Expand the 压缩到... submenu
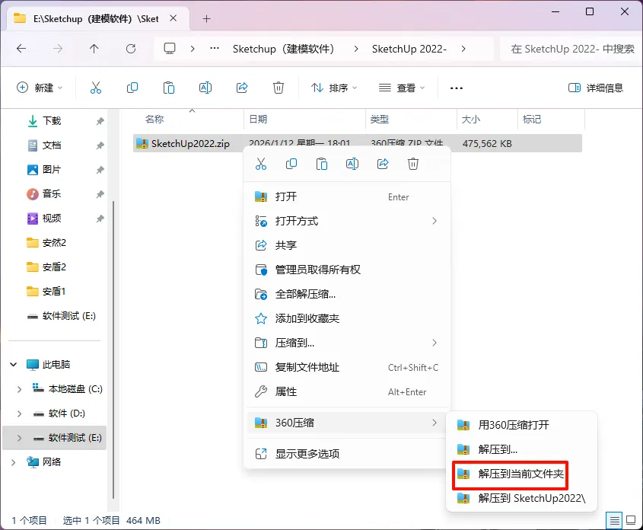Screen dimensions: 643x530 (347, 343)
